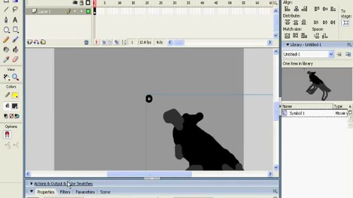
Task: Select the Paint Bucket tool
Action: coord(15,50)
